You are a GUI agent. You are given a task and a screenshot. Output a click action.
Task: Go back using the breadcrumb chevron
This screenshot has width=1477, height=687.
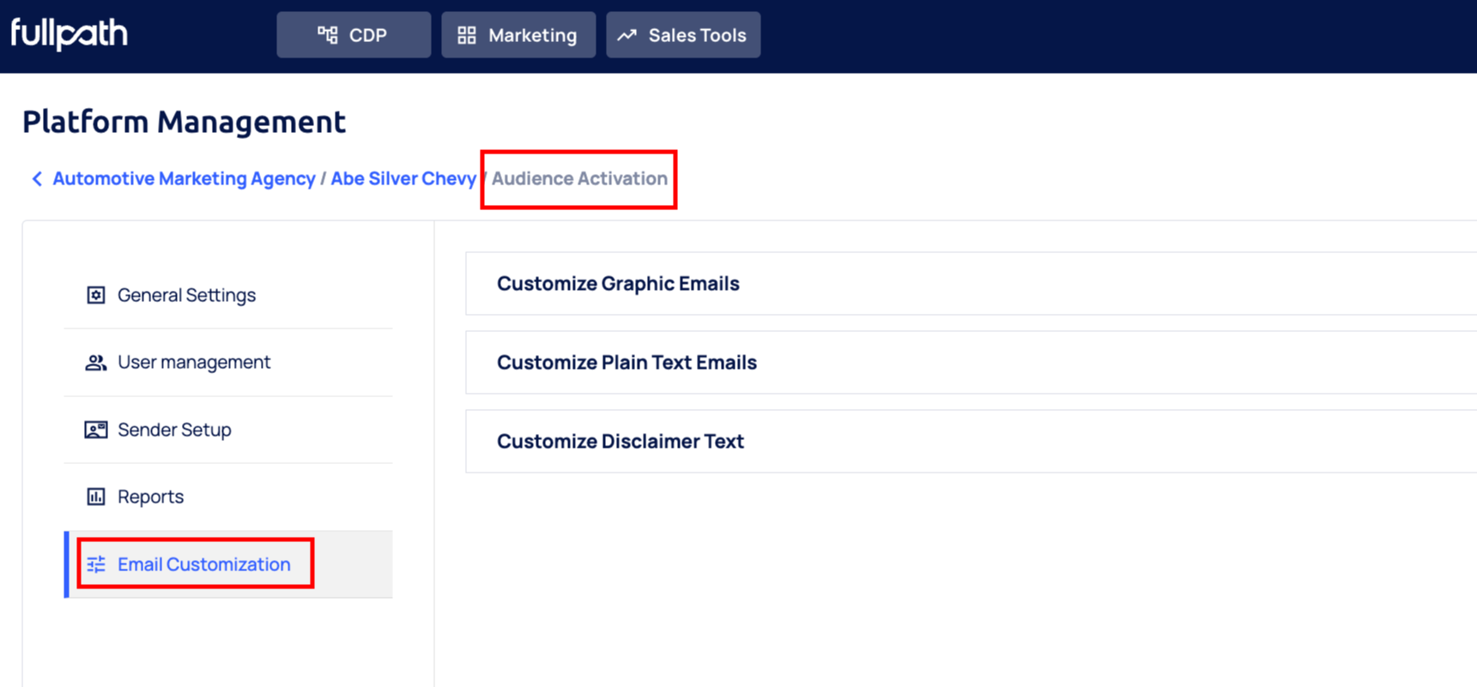pos(37,178)
